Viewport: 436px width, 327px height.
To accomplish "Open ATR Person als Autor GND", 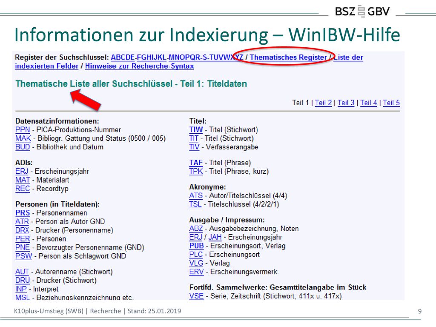I will click(22, 221).
